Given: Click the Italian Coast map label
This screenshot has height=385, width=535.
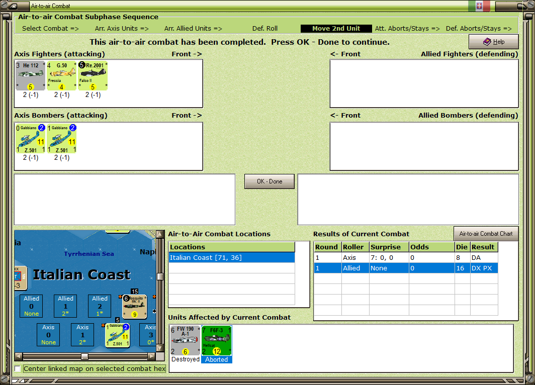Looking at the screenshot, I should (x=81, y=274).
